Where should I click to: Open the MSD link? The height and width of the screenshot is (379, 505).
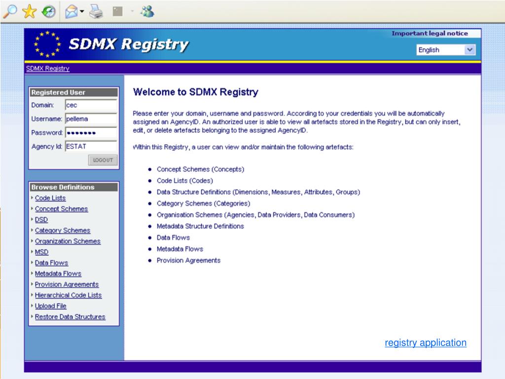click(x=41, y=252)
